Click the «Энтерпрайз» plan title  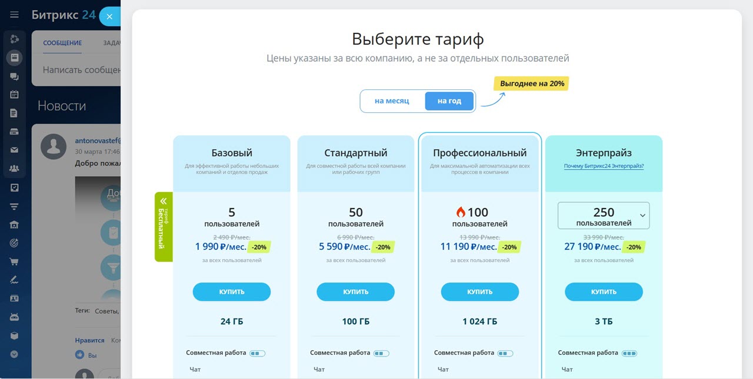point(604,153)
